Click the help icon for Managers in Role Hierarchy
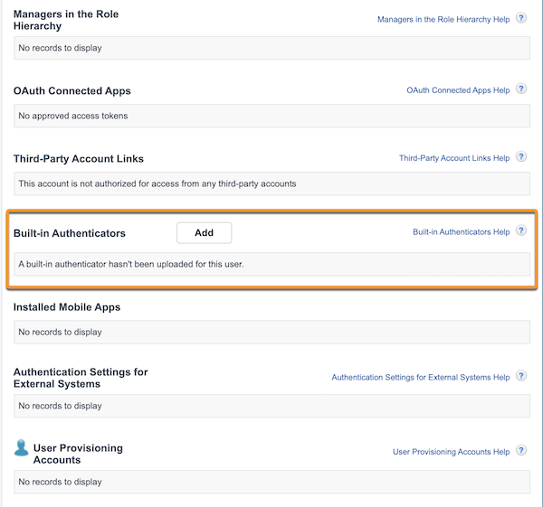 click(521, 18)
